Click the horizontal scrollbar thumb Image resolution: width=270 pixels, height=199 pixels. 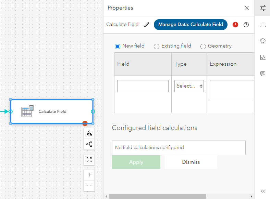158,196
